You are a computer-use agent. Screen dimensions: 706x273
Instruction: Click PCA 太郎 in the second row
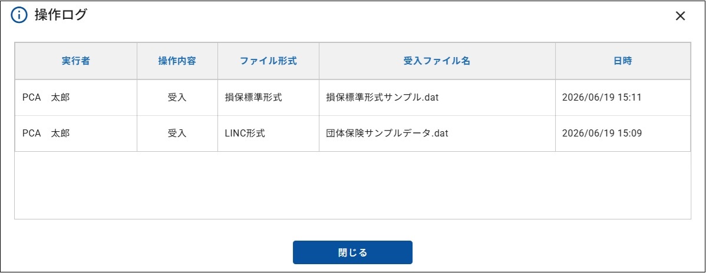pyautogui.click(x=46, y=134)
